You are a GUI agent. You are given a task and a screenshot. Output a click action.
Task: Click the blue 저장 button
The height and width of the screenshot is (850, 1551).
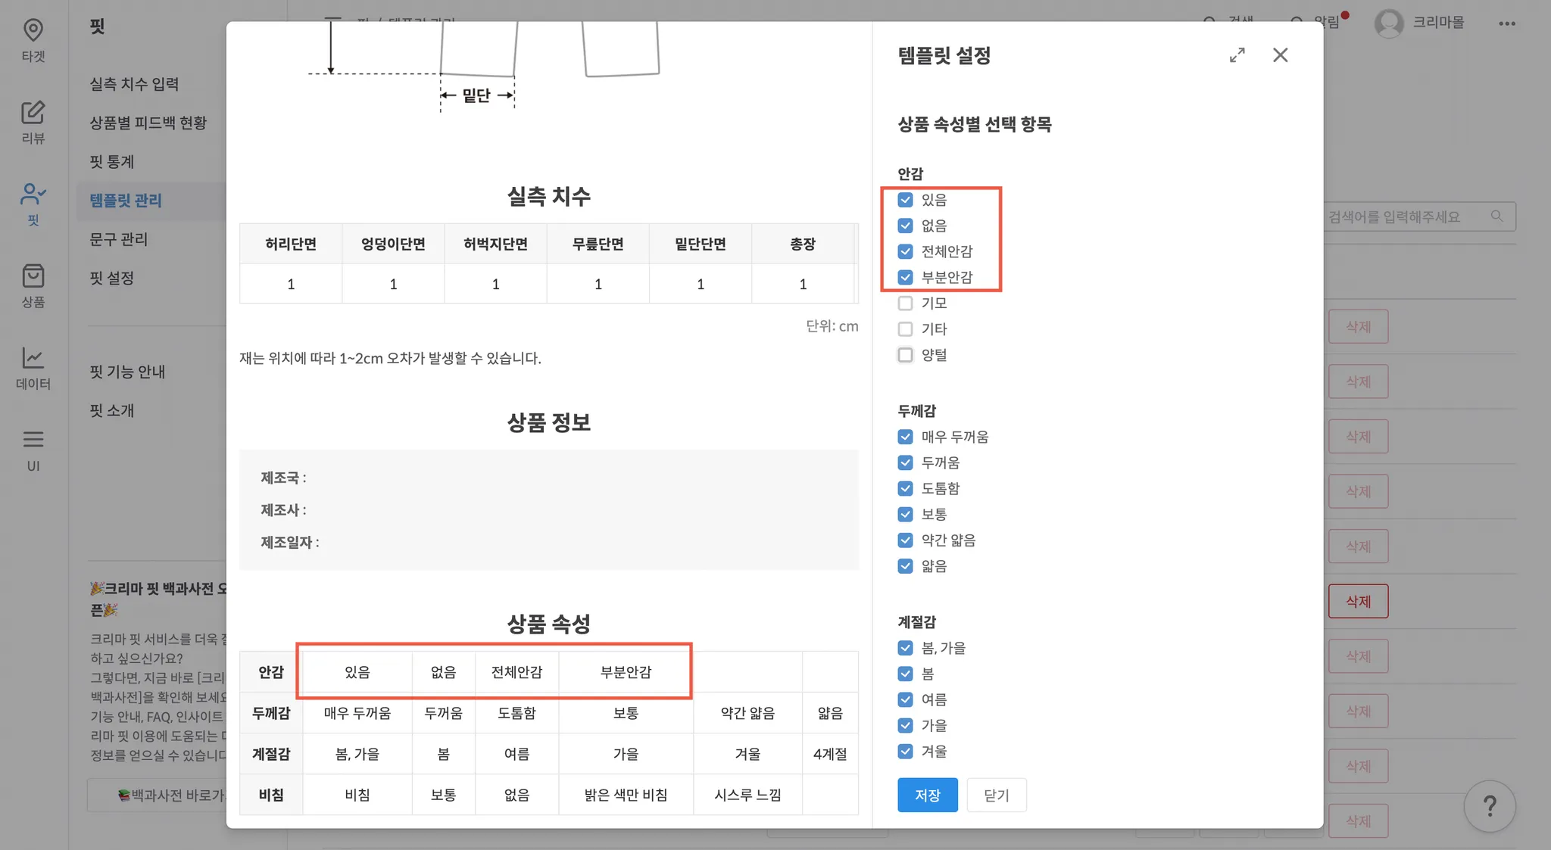(927, 795)
